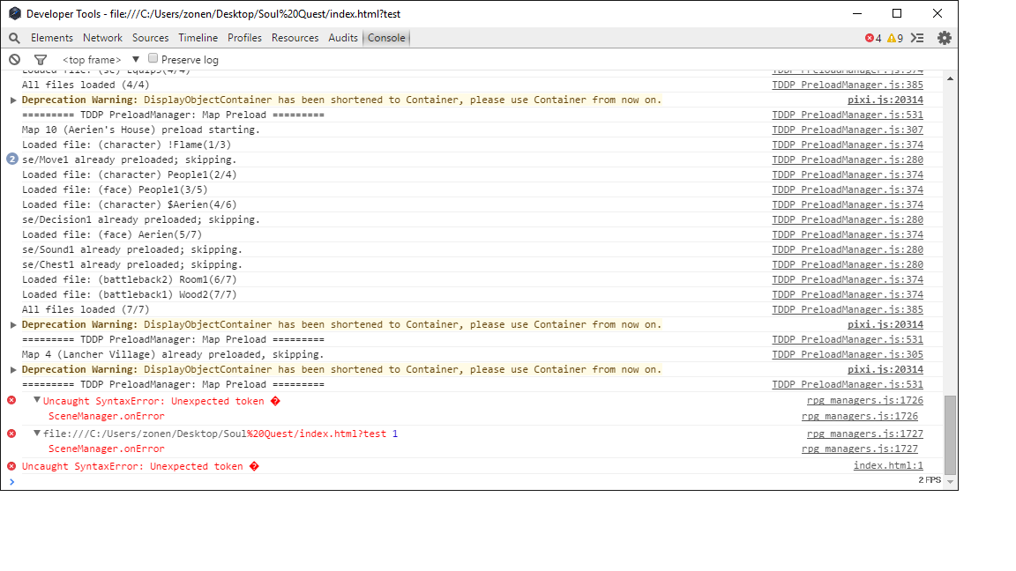Close the Developer Tools window

click(937, 13)
